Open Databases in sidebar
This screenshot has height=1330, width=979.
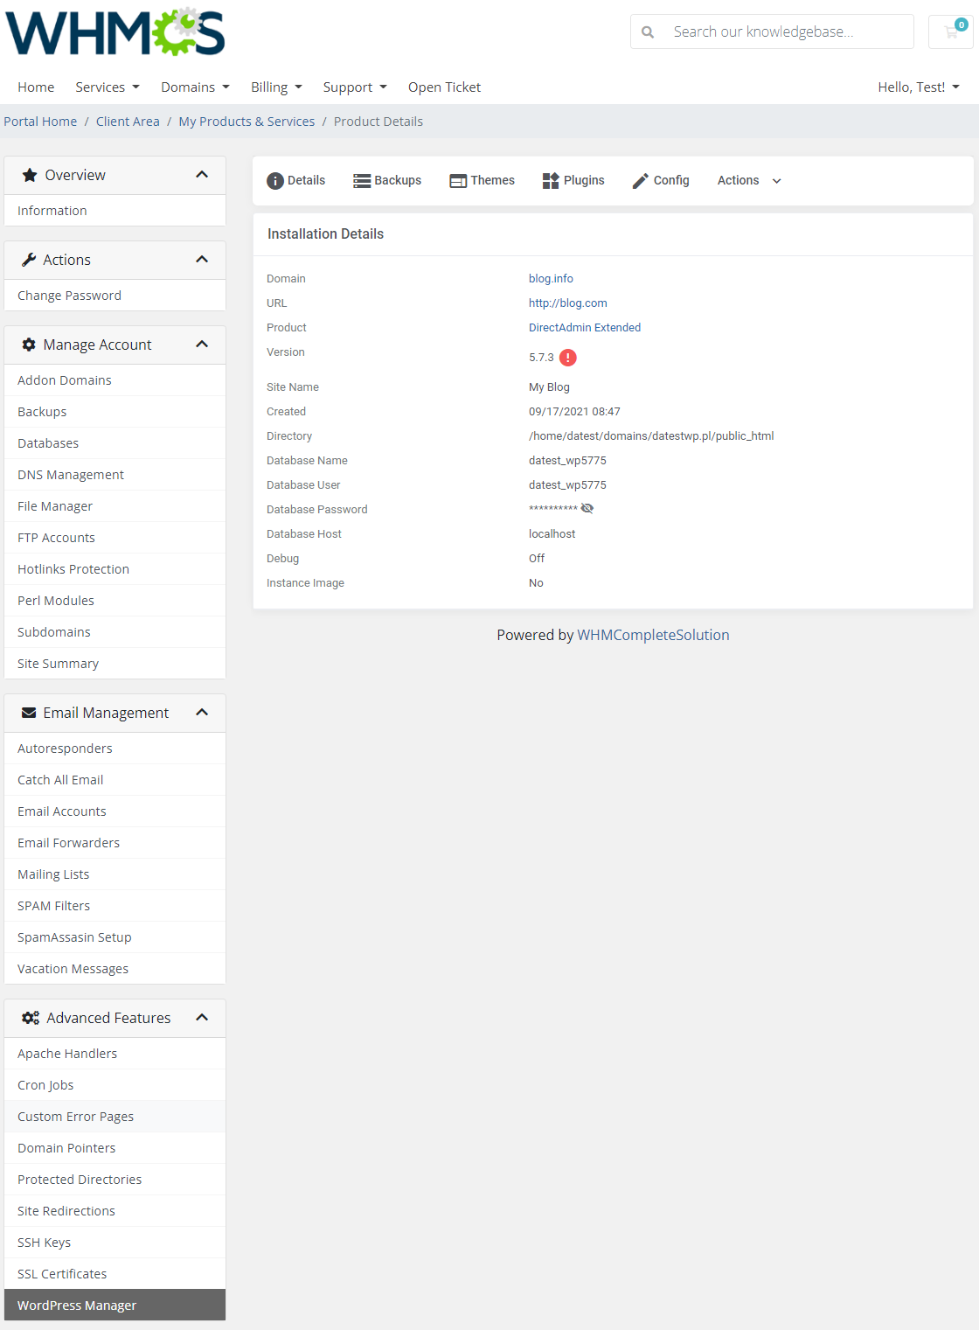(x=115, y=443)
